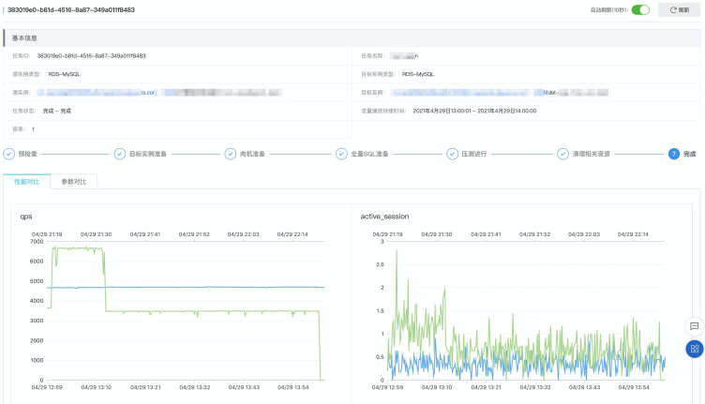
Task: Select step 7 完成 circle
Action: pos(673,154)
